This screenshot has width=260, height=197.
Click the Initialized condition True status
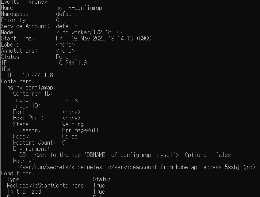click(99, 192)
